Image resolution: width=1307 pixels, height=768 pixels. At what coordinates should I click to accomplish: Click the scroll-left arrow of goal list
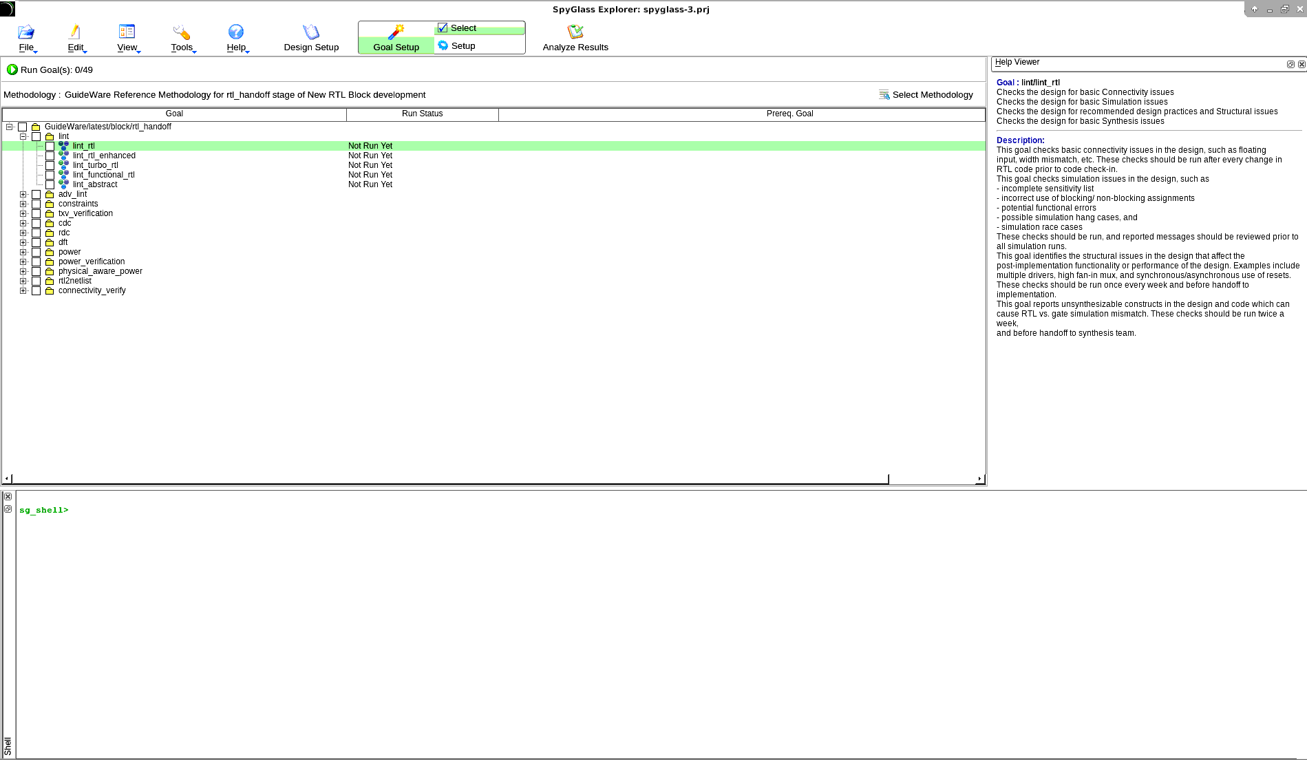(x=7, y=478)
